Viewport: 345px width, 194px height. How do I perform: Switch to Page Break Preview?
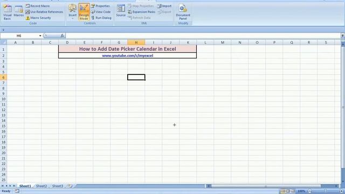coord(293,191)
